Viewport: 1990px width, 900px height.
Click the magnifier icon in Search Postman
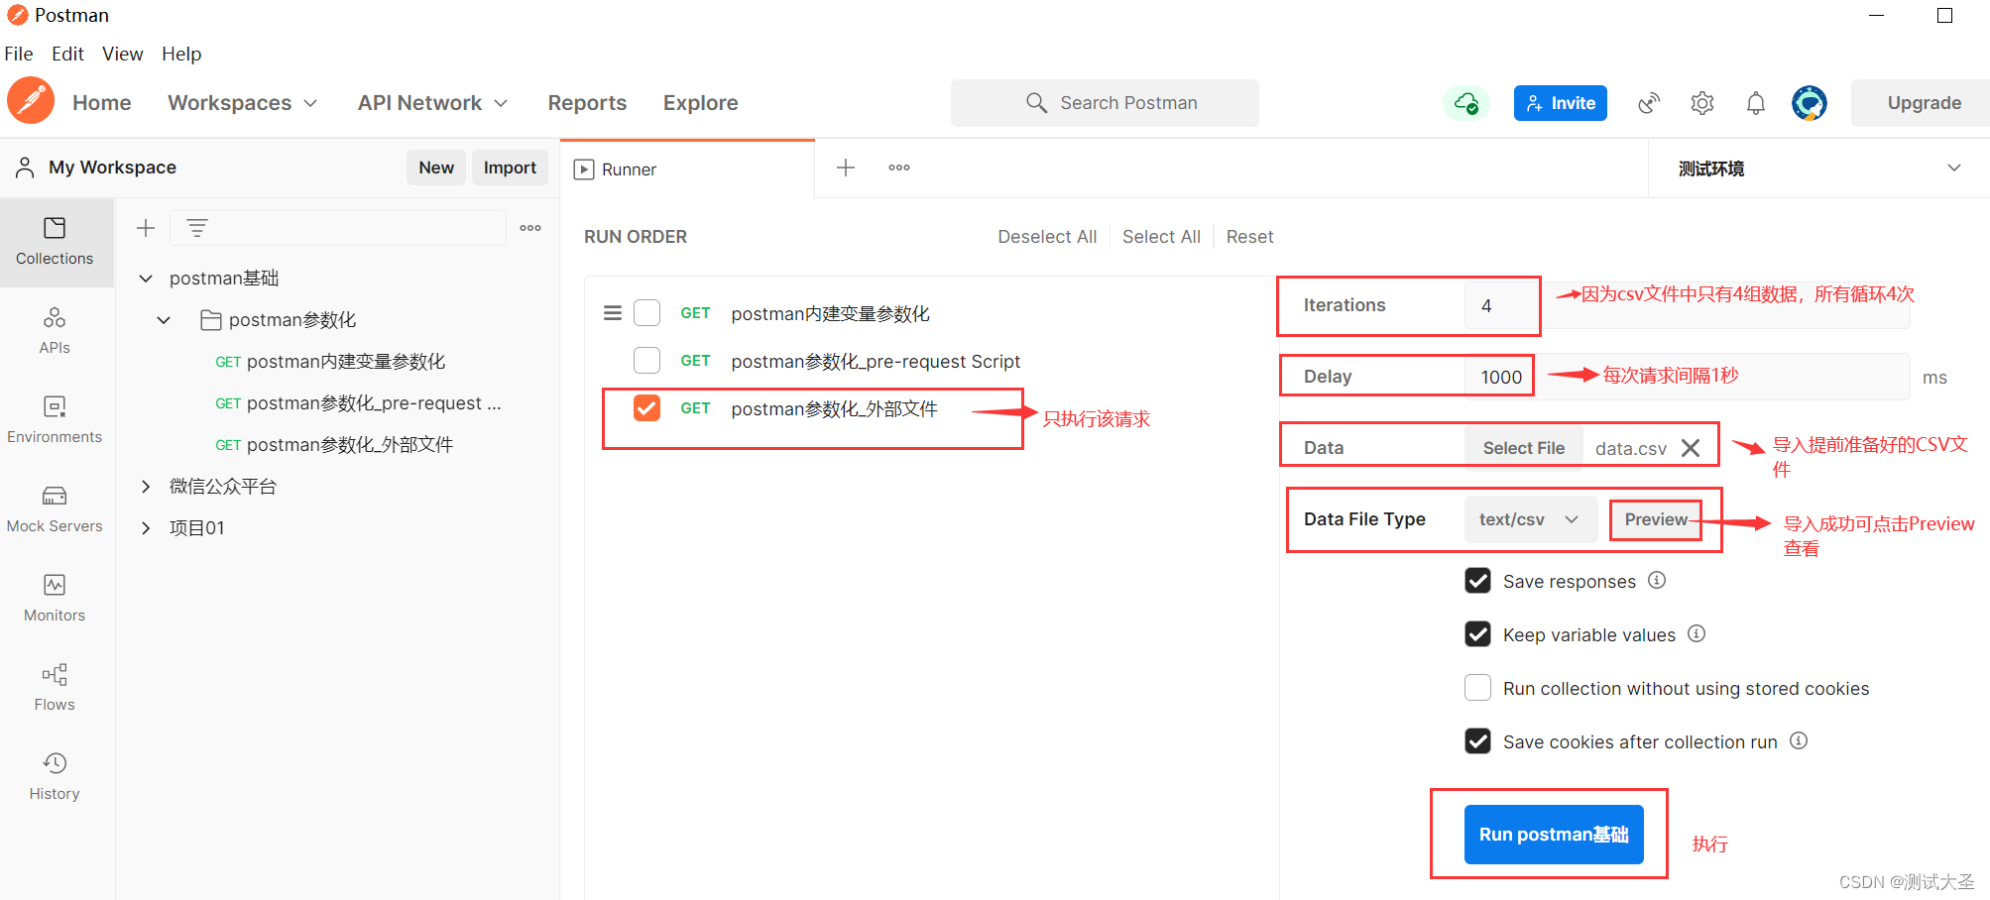[x=1036, y=103]
